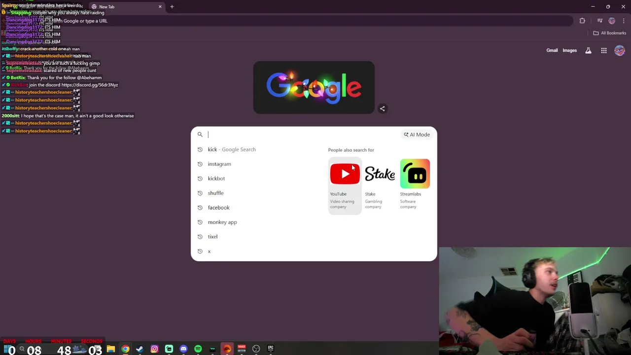
Task: Open the Stake suggestion card
Action: coord(380,185)
